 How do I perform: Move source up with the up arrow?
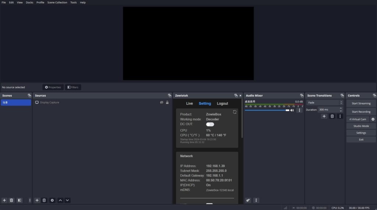pos(60,200)
